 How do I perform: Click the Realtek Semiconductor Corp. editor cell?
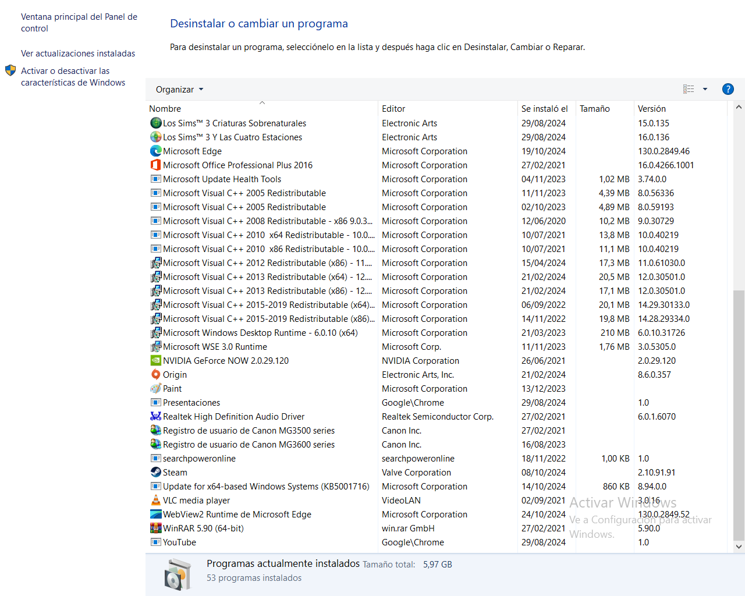point(438,416)
